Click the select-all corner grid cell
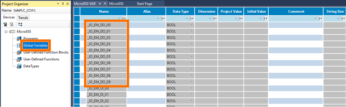Screen dimensions: 346x107 coord(77,12)
